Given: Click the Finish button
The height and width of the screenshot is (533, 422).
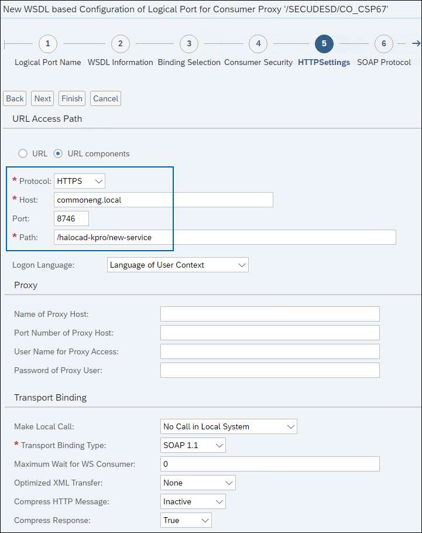Looking at the screenshot, I should (71, 98).
